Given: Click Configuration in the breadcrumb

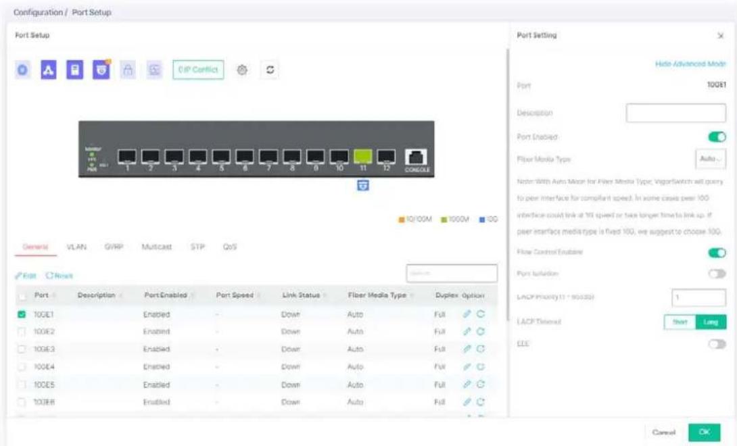Looking at the screenshot, I should (x=38, y=12).
